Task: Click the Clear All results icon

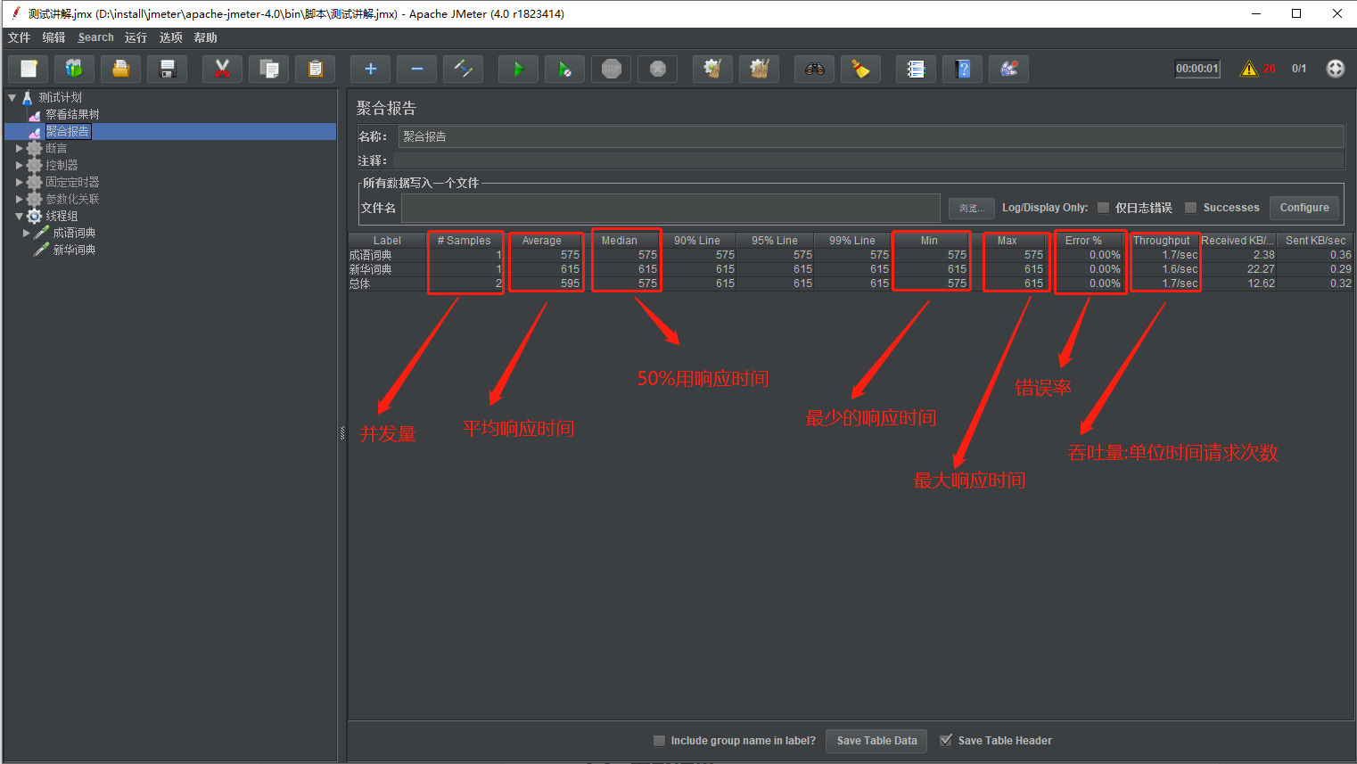Action: 760,69
